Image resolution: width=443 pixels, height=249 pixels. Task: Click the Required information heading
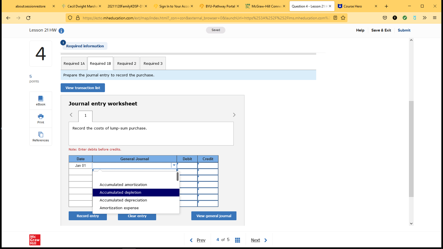(x=85, y=46)
